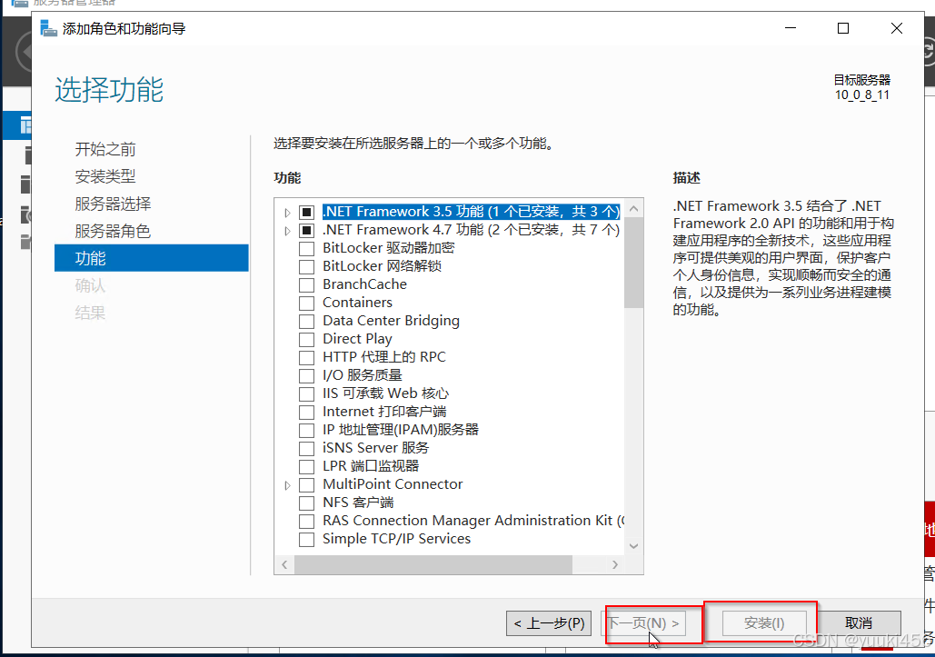Enable the Containers feature checkbox
This screenshot has height=657, width=935.
click(x=306, y=303)
